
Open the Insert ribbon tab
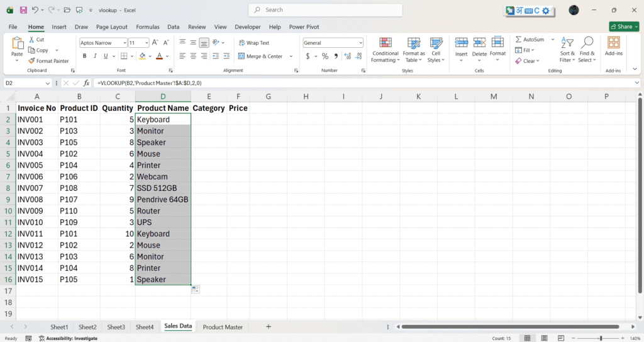coord(58,26)
